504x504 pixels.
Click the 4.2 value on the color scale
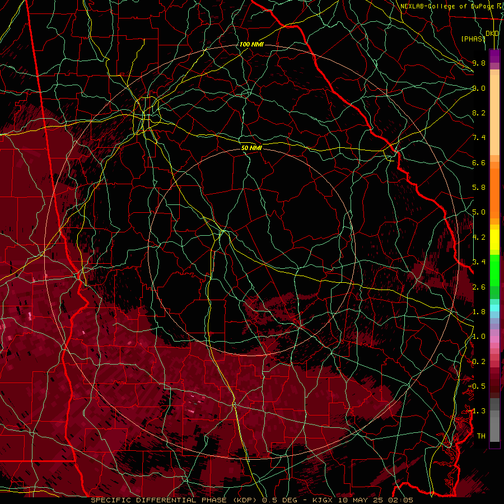pos(479,237)
